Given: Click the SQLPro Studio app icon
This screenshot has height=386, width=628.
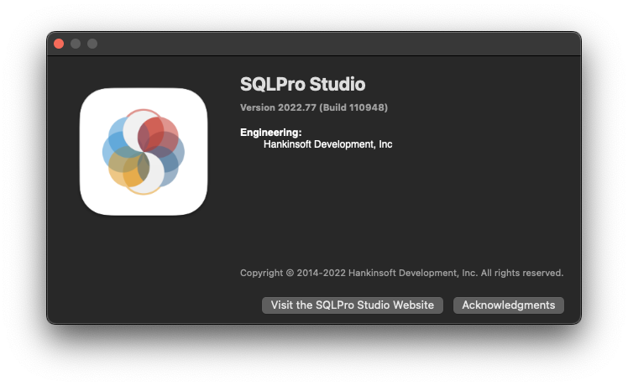Looking at the screenshot, I should tap(144, 152).
